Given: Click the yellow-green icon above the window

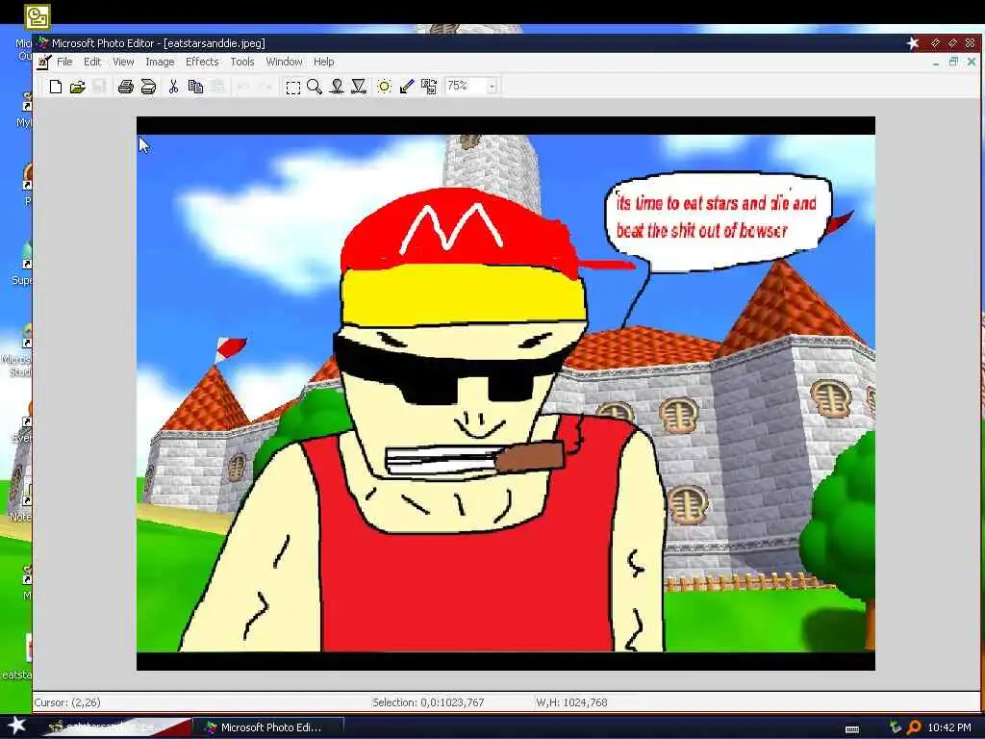Looking at the screenshot, I should click(x=38, y=16).
